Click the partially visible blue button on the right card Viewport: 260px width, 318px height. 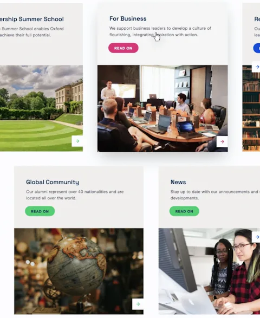tap(257, 48)
